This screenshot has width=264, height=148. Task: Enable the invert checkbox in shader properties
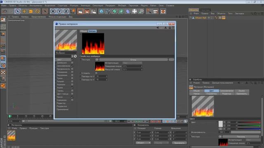tap(96, 73)
